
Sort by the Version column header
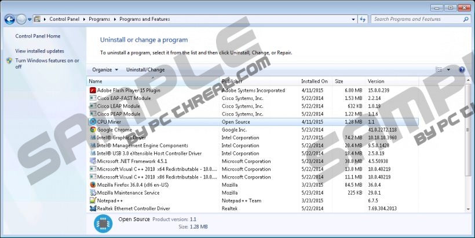pos(392,81)
